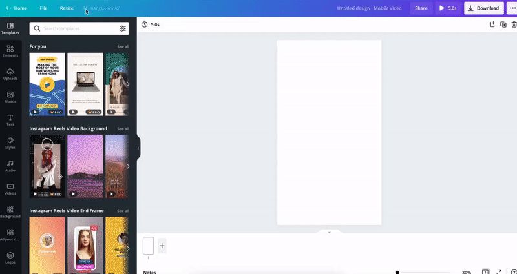See all Instagram Reels Video Background
The image size is (517, 274).
coord(123,128)
